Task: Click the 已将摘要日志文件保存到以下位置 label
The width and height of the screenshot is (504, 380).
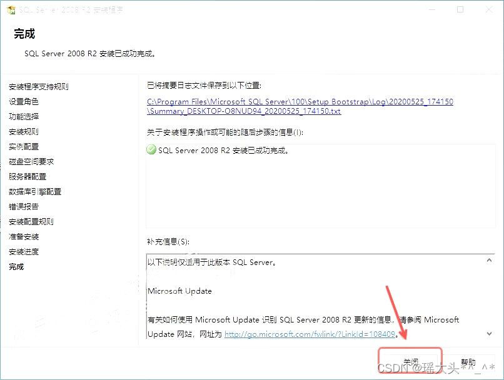Action: pyautogui.click(x=204, y=85)
